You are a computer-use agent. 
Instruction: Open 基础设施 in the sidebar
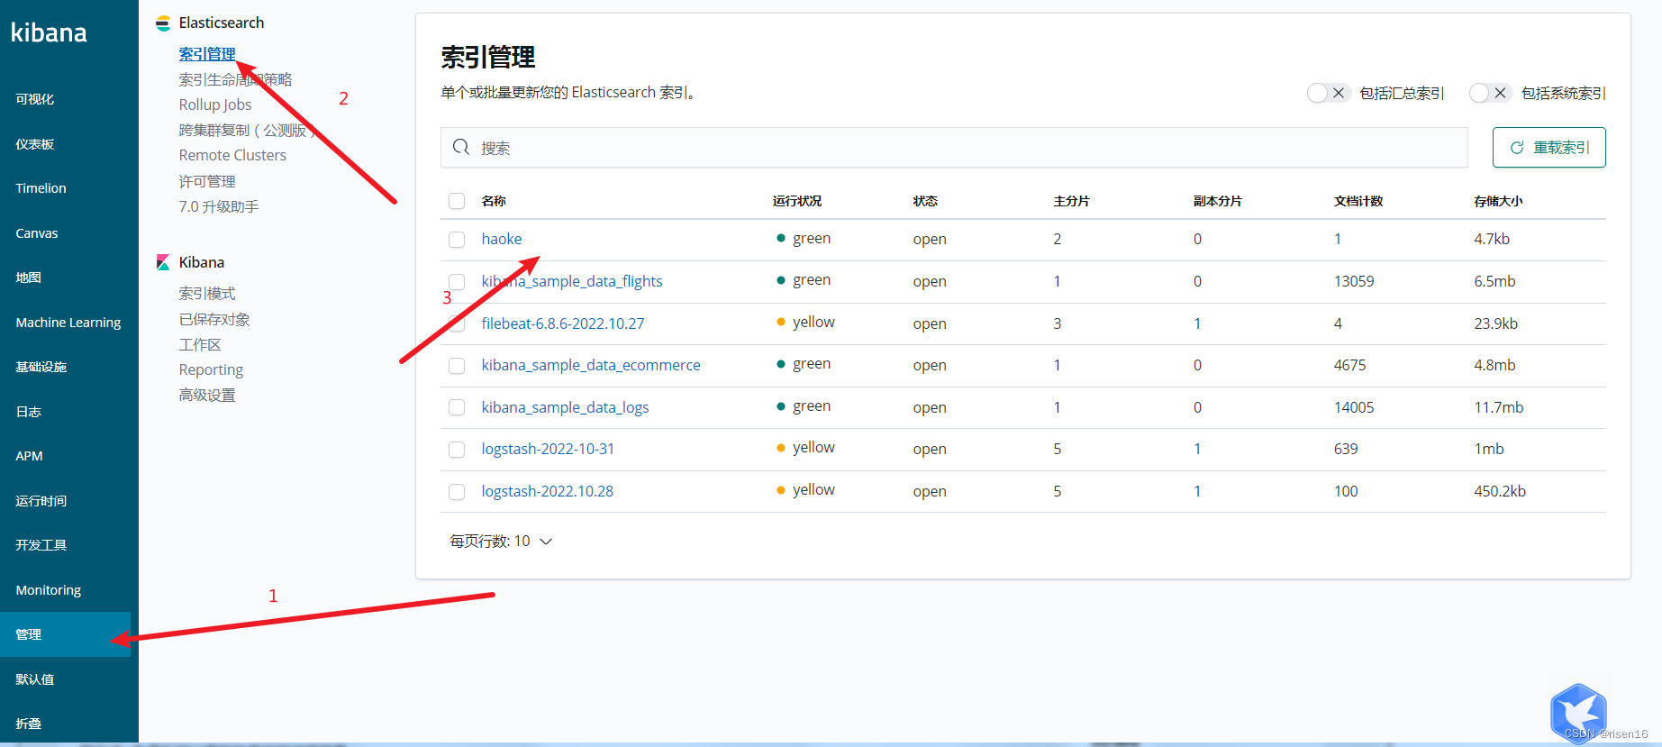(x=41, y=367)
